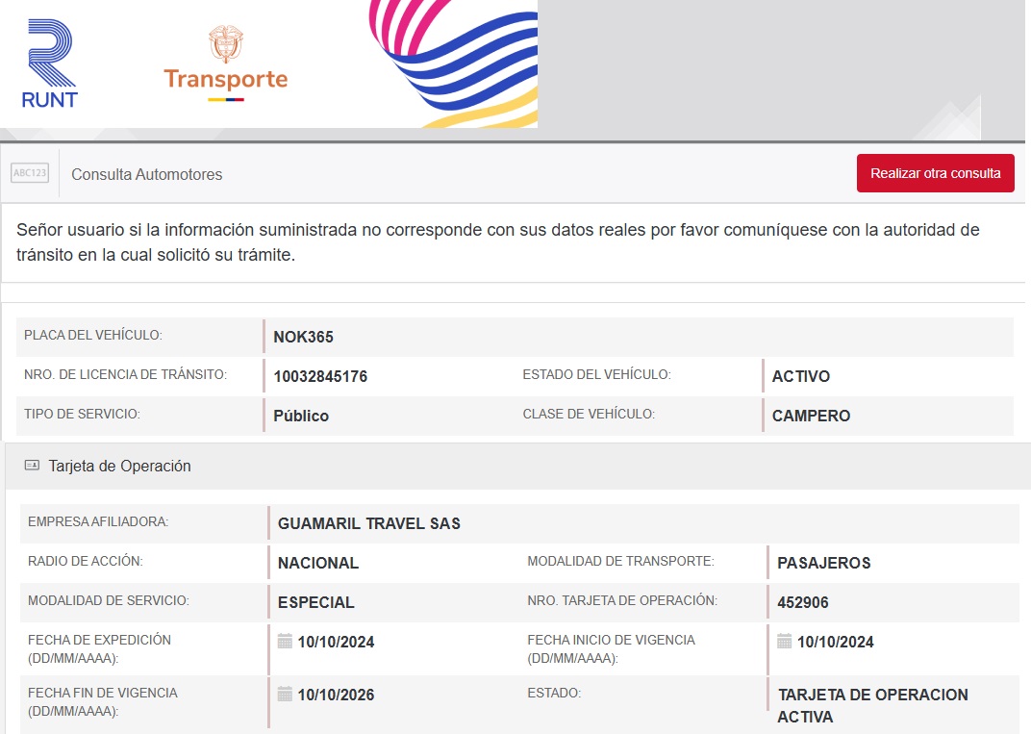This screenshot has width=1031, height=734.
Task: Click the RUNT logo
Action: (49, 63)
